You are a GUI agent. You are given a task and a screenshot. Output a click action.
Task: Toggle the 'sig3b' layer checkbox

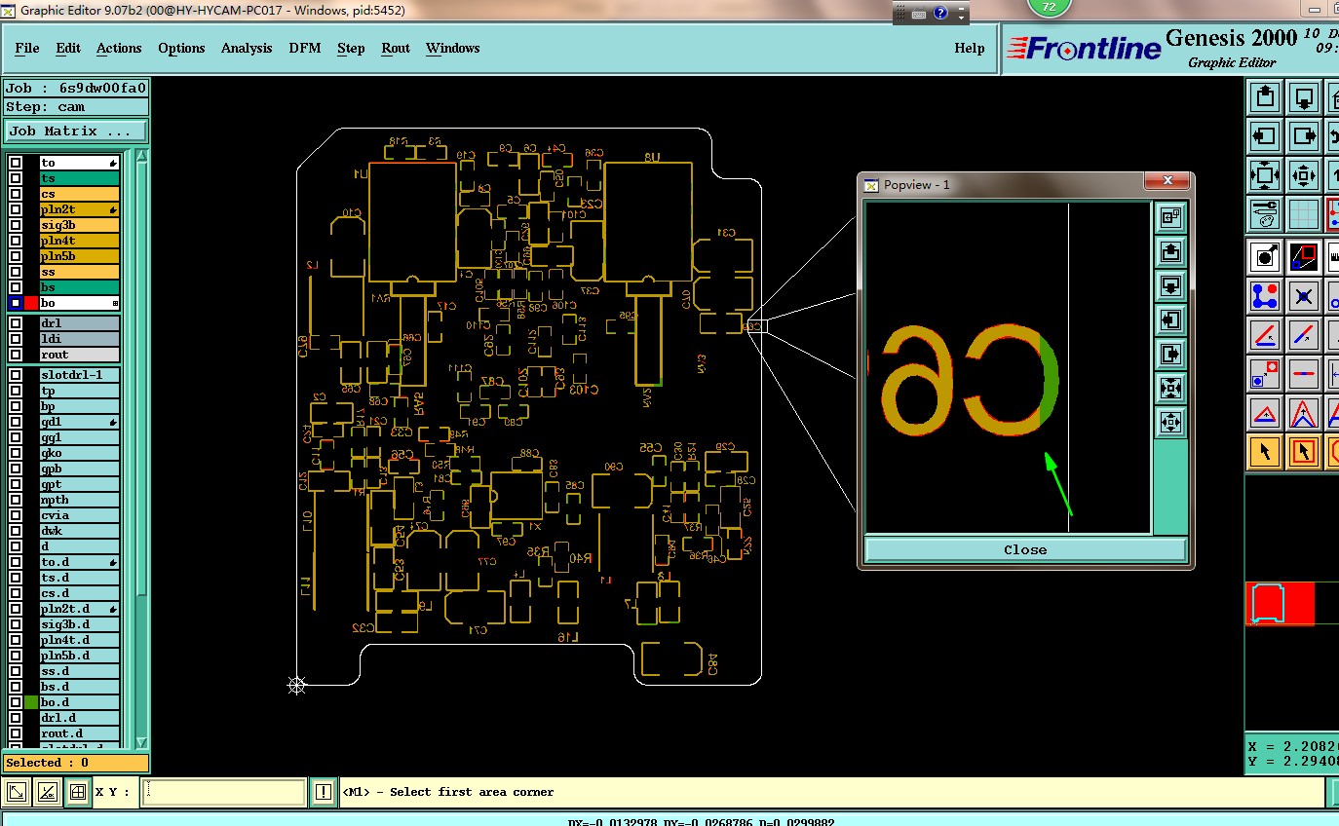16,225
